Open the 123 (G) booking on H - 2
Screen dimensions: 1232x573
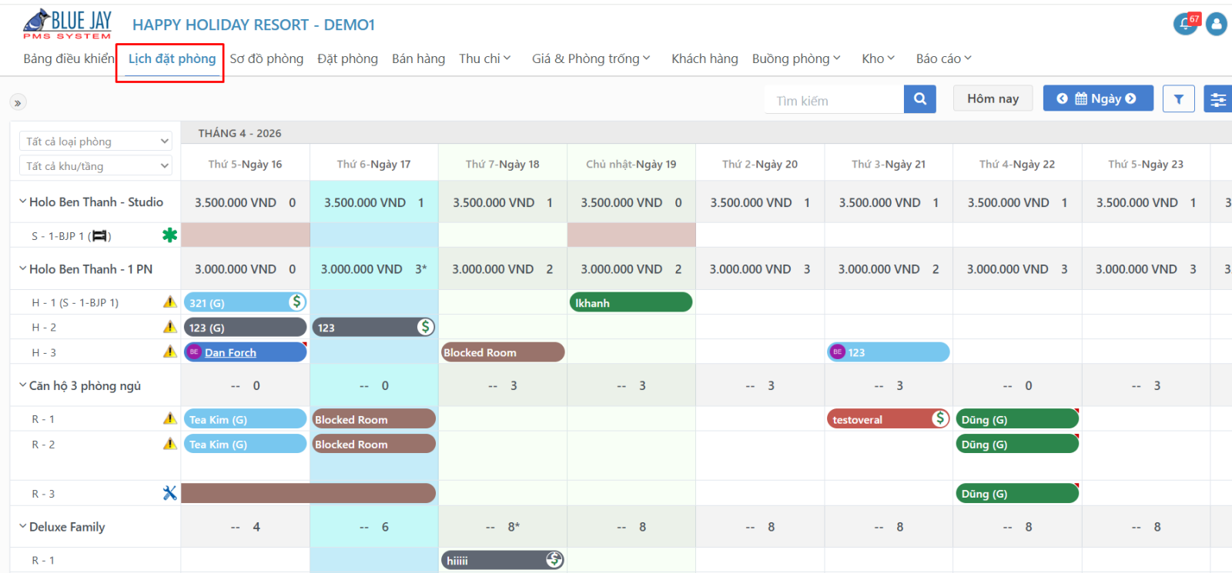coord(245,328)
